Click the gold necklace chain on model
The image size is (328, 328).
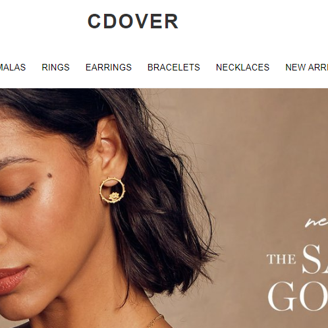pos(155,321)
